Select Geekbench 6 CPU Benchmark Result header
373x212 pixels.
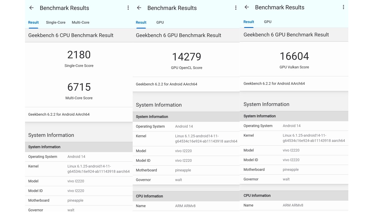(x=71, y=35)
